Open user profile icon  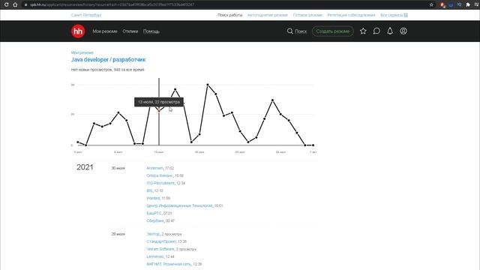point(403,31)
